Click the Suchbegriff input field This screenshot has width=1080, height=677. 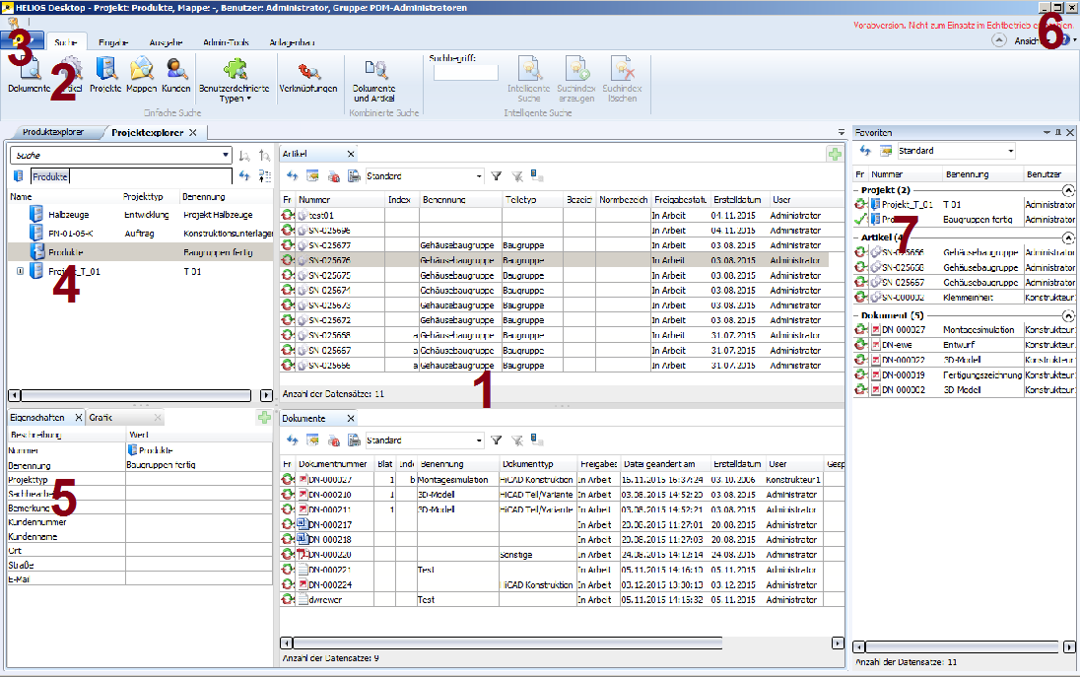465,72
